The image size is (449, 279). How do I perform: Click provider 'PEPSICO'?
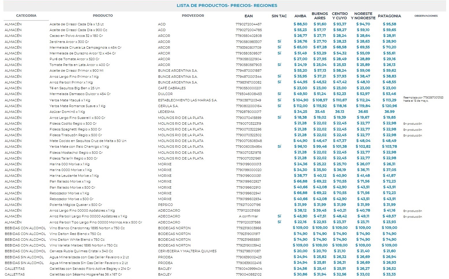pos(165,205)
